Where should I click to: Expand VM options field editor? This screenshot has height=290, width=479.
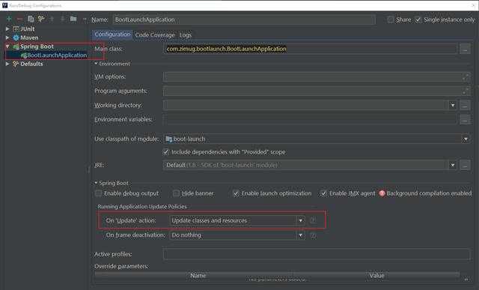(466, 76)
